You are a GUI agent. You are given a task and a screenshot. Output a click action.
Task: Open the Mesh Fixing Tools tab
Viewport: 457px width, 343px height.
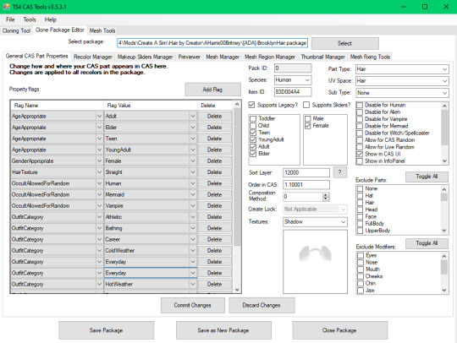tap(370, 57)
